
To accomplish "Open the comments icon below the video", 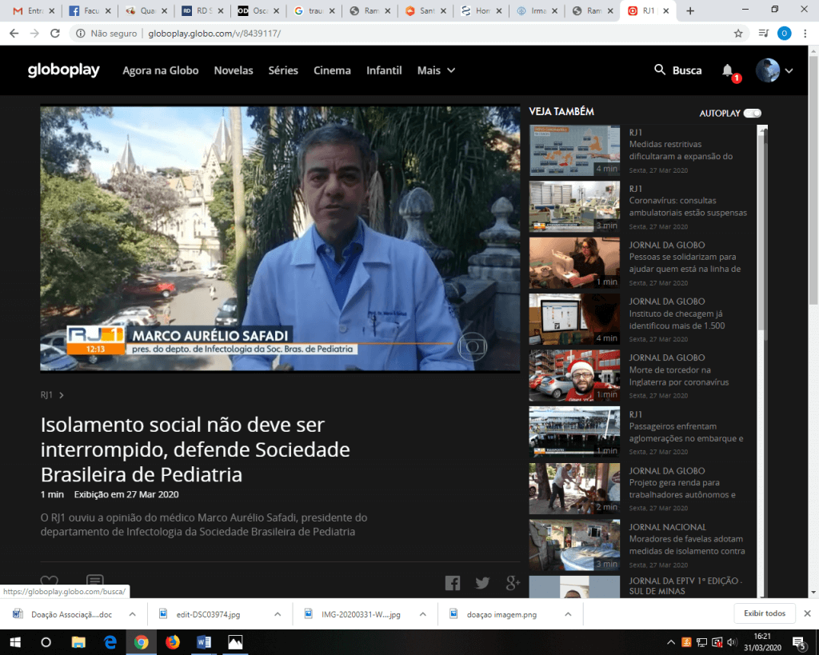I will [x=94, y=581].
